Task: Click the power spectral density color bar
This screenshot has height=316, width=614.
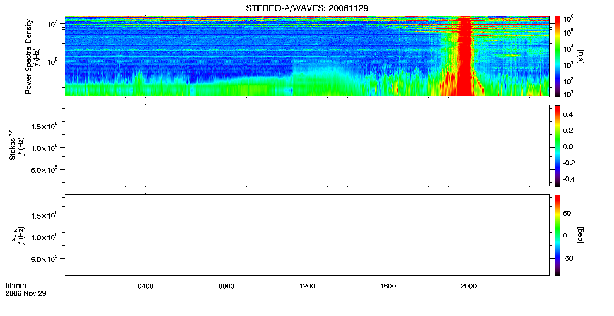Action: click(557, 56)
